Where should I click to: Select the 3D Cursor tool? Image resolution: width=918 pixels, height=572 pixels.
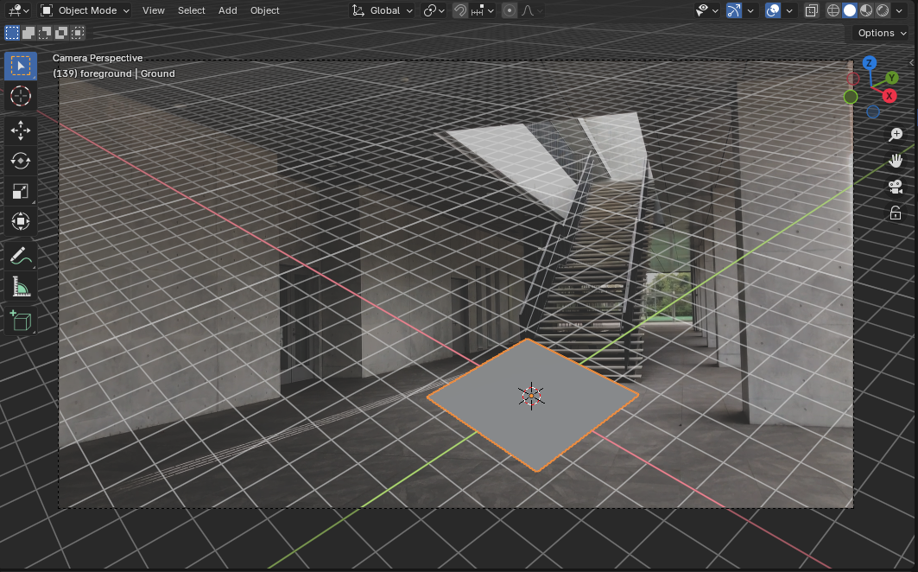(21, 96)
